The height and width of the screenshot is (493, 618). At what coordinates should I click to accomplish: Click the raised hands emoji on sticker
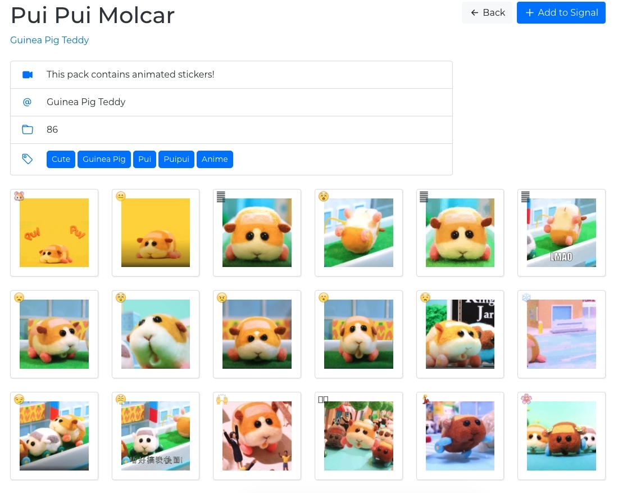(222, 399)
